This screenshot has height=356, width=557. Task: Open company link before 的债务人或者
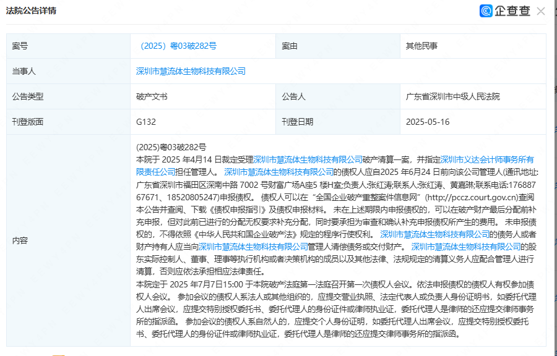(x=435, y=234)
